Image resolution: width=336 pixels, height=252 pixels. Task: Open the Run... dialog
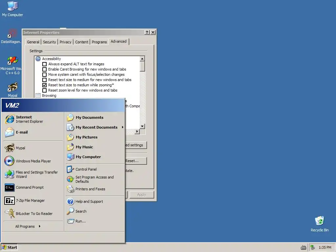95,221
